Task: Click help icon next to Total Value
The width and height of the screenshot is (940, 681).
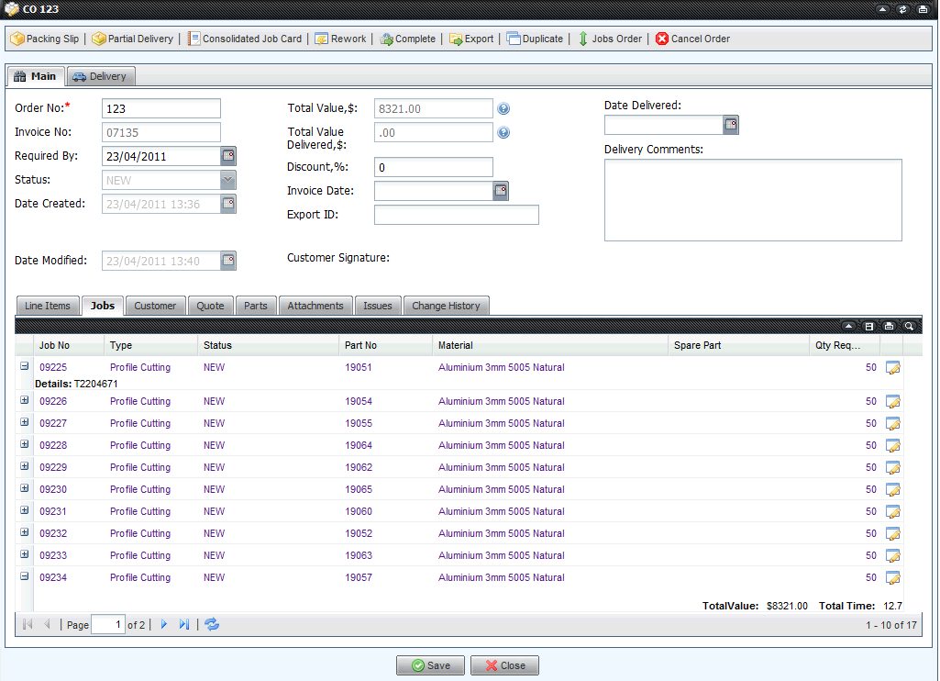Action: [x=503, y=109]
